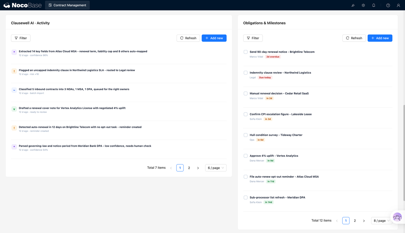Add new Clausewell AI Activity record
The width and height of the screenshot is (405, 233).
pos(214,38)
